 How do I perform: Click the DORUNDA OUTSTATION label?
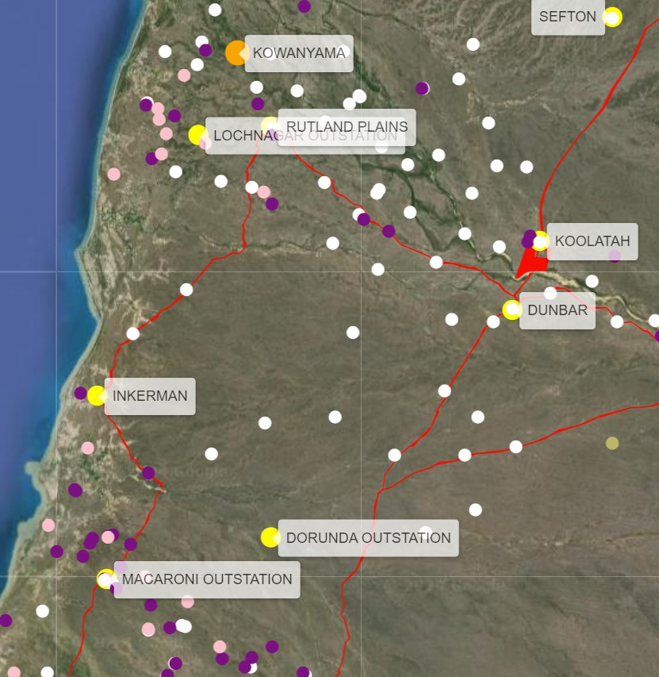click(368, 538)
